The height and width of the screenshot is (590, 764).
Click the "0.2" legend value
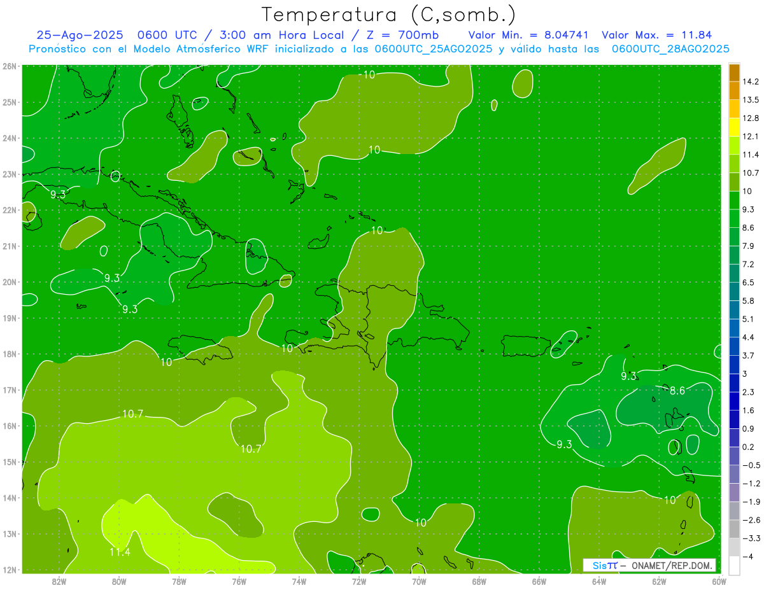749,447
